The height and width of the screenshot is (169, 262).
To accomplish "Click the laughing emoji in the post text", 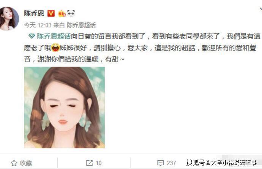I will [x=55, y=47].
